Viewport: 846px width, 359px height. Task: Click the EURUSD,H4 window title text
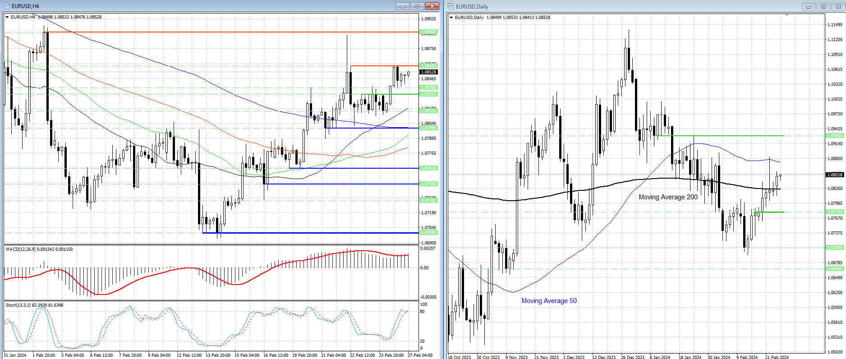coord(25,6)
